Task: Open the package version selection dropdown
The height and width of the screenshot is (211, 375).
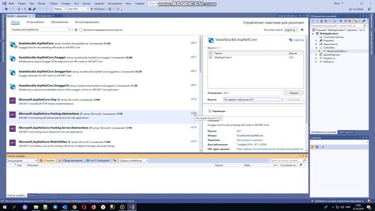Action: [253, 100]
